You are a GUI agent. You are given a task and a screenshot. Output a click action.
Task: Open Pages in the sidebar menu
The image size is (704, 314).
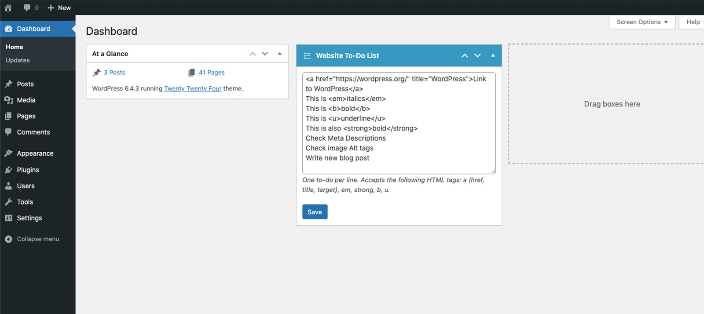pyautogui.click(x=26, y=116)
